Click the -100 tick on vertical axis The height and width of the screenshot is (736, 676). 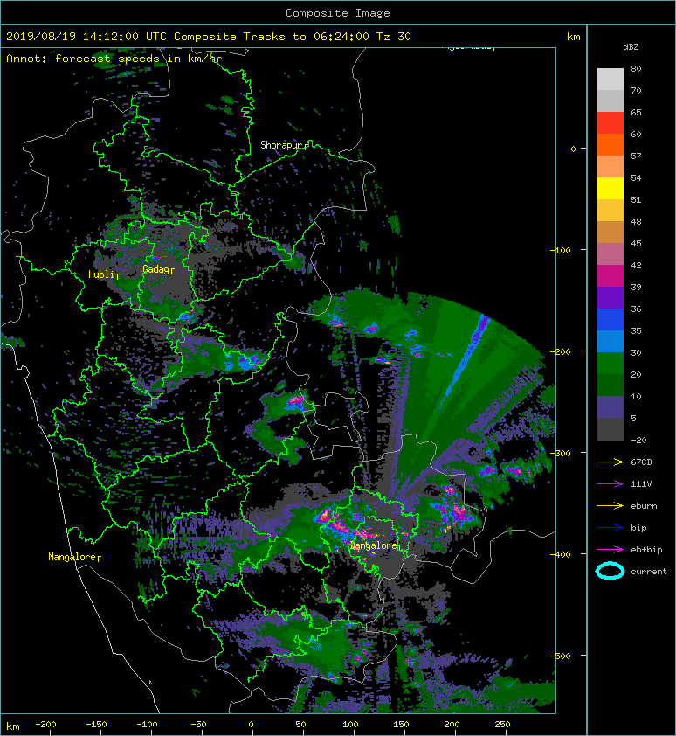(561, 250)
